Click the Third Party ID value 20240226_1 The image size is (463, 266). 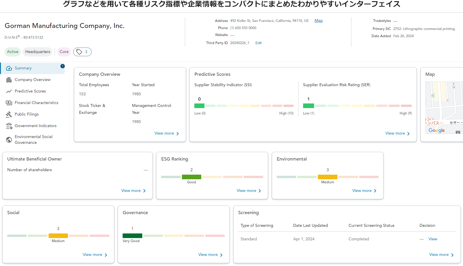tap(240, 43)
